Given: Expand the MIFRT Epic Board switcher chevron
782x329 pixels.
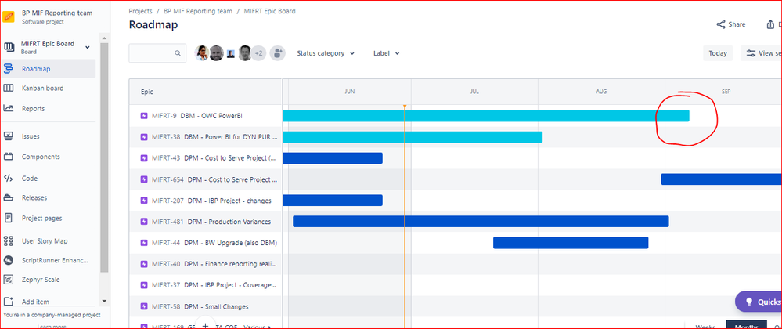Looking at the screenshot, I should pyautogui.click(x=87, y=47).
